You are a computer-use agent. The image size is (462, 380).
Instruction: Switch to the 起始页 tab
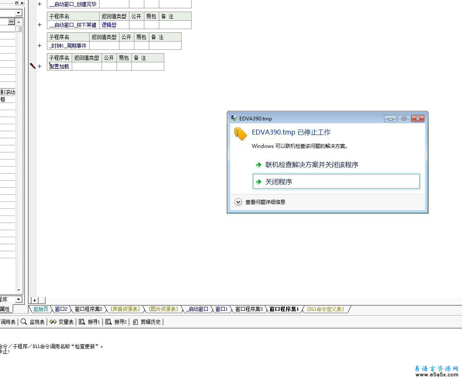click(41, 309)
